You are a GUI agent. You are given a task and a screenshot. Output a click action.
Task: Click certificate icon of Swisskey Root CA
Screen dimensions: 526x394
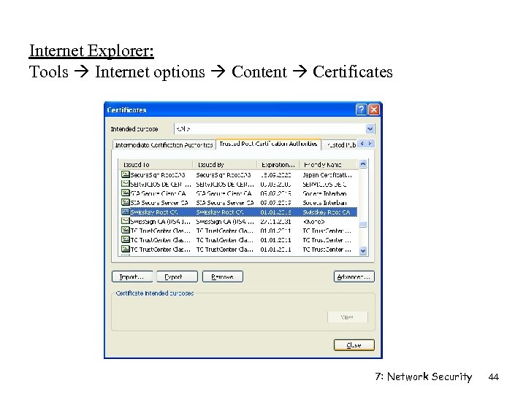point(125,212)
